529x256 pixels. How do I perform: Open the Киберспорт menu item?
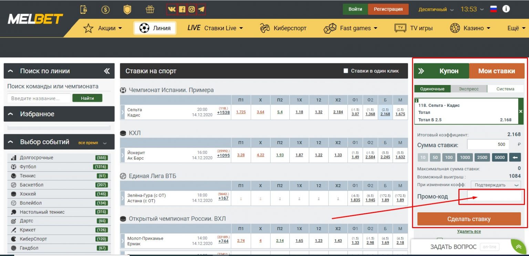[x=283, y=28]
